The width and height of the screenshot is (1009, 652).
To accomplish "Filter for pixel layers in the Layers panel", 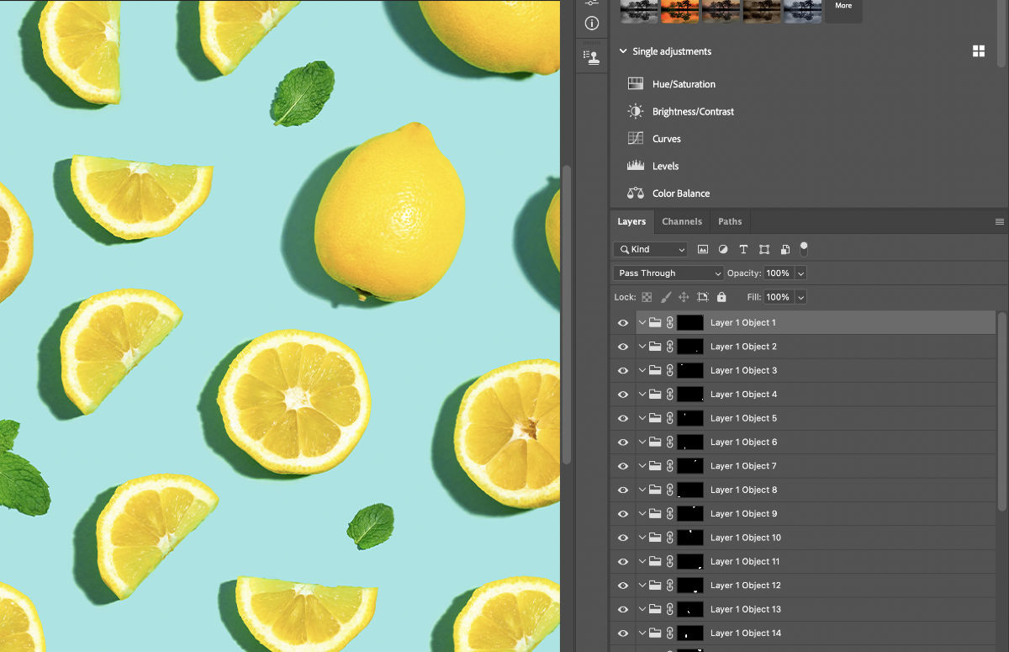I will (703, 249).
